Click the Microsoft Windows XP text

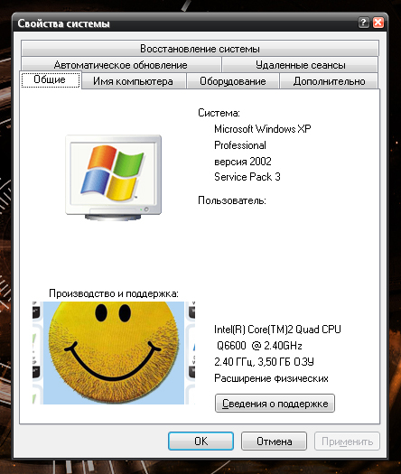click(263, 129)
